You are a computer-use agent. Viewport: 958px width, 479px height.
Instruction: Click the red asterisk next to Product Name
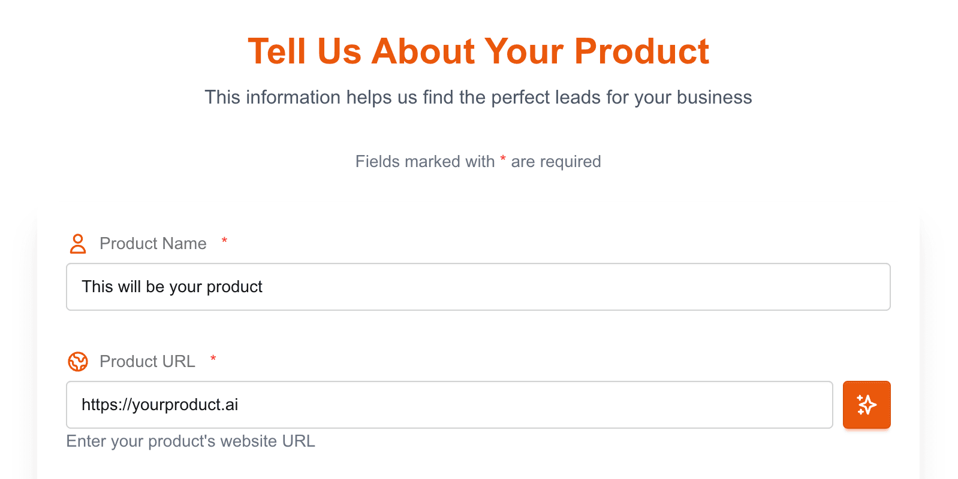click(x=224, y=241)
